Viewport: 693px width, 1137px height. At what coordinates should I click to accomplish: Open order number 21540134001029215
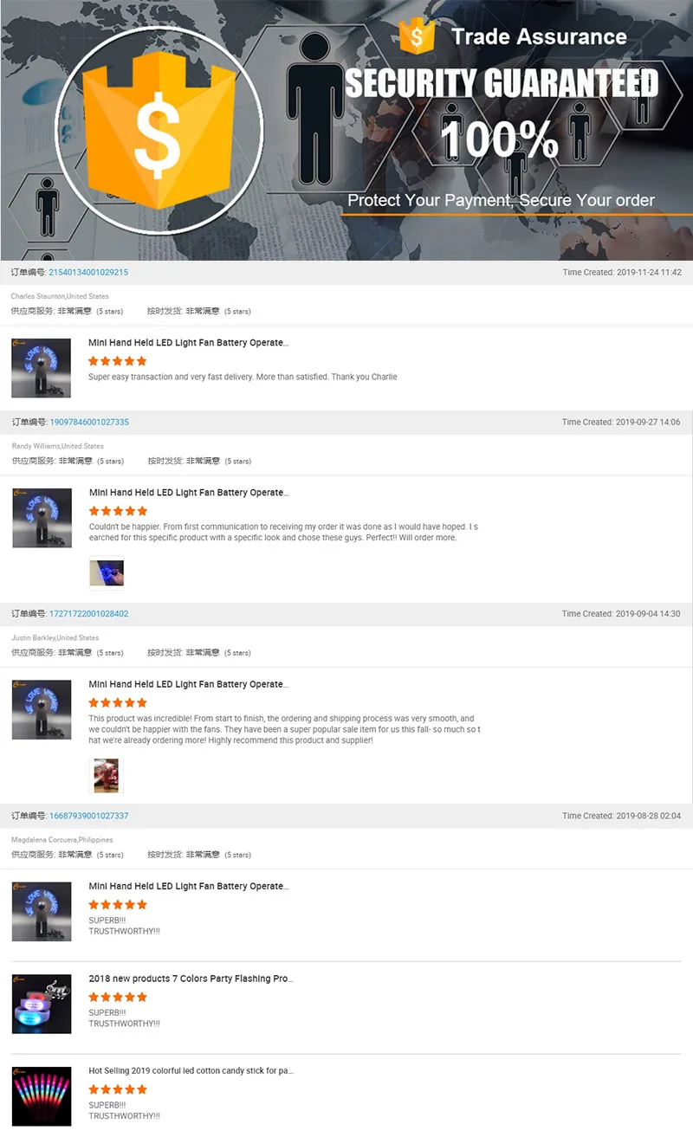(x=88, y=272)
